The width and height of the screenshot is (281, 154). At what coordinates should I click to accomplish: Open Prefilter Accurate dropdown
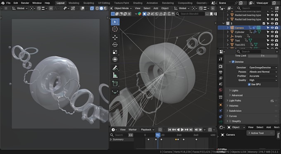(263, 76)
